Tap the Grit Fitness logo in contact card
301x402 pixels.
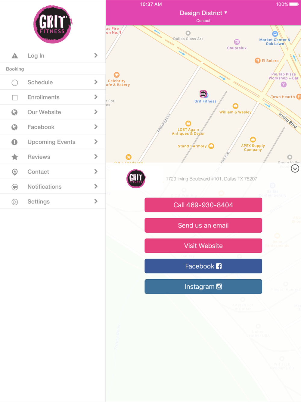coord(136,179)
